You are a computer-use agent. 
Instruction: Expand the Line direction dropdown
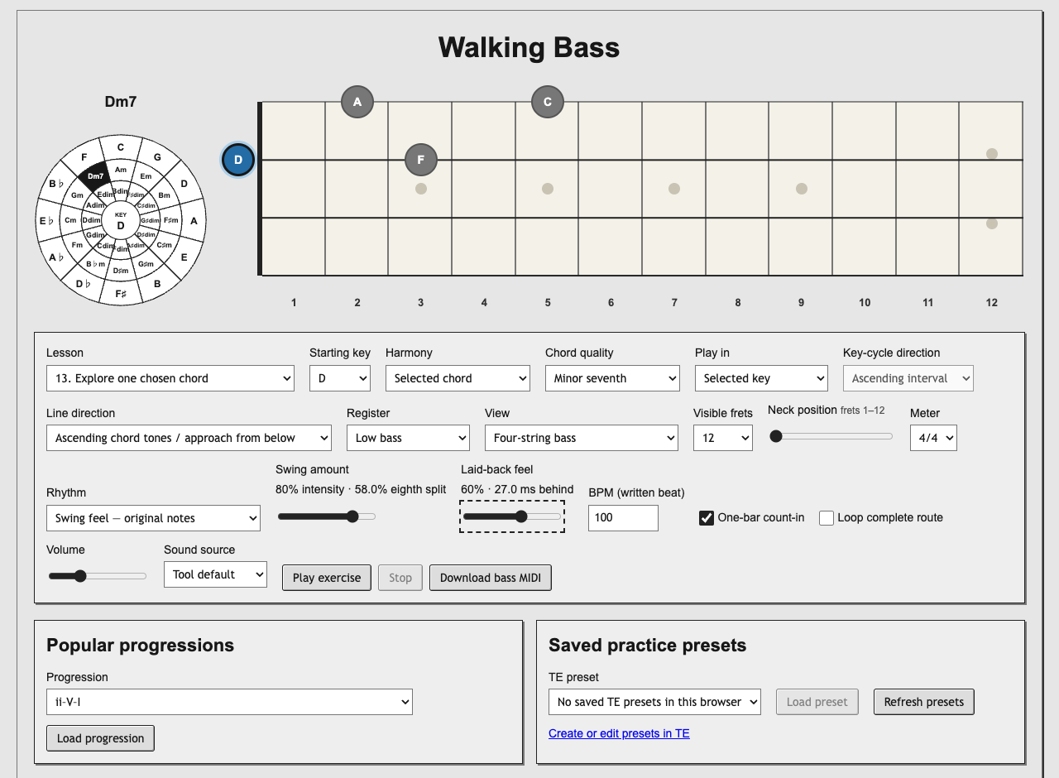tap(189, 438)
